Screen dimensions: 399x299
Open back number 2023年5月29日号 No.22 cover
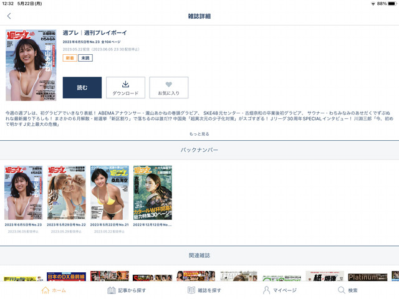click(67, 192)
